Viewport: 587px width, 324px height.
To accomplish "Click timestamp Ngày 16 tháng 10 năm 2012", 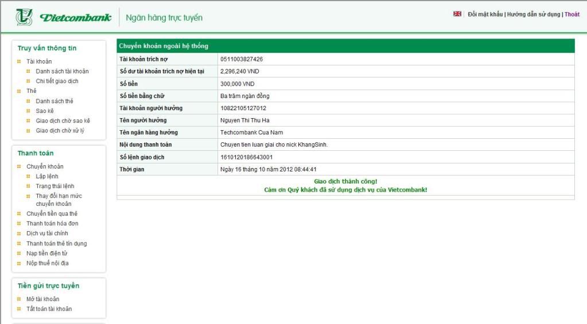I will [x=269, y=170].
